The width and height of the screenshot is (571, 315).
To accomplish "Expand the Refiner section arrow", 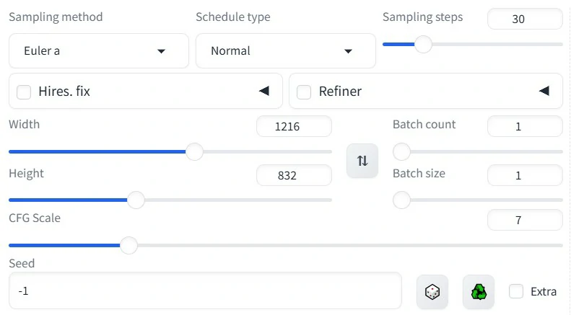I will [x=544, y=91].
